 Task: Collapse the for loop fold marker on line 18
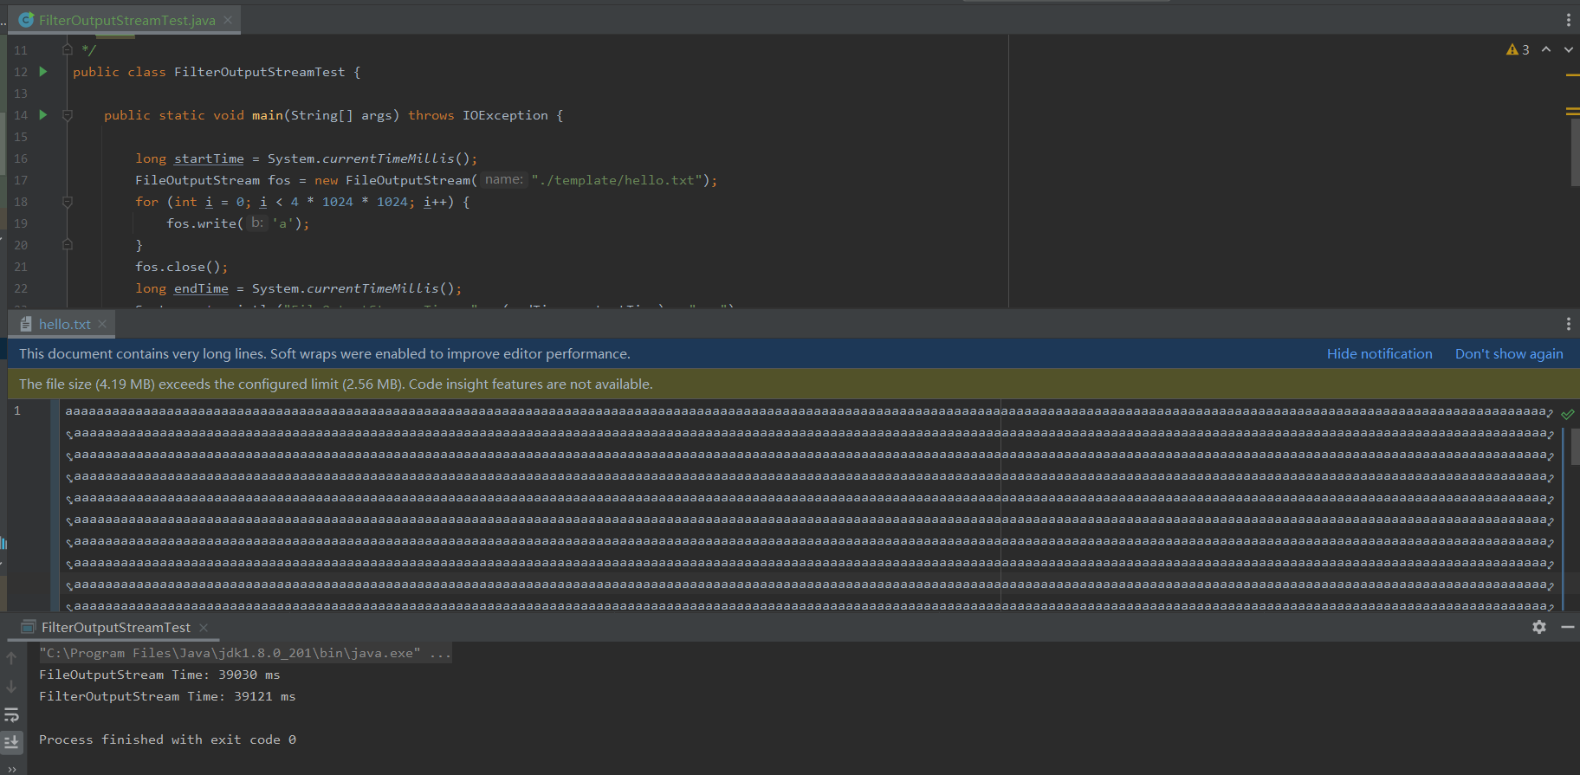point(68,202)
